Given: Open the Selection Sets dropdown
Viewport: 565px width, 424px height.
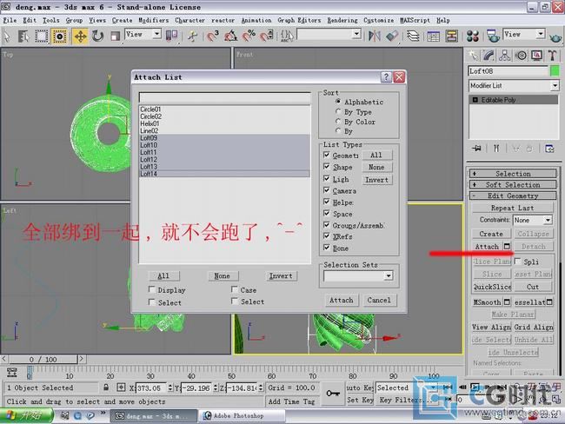Looking at the screenshot, I should tap(388, 276).
